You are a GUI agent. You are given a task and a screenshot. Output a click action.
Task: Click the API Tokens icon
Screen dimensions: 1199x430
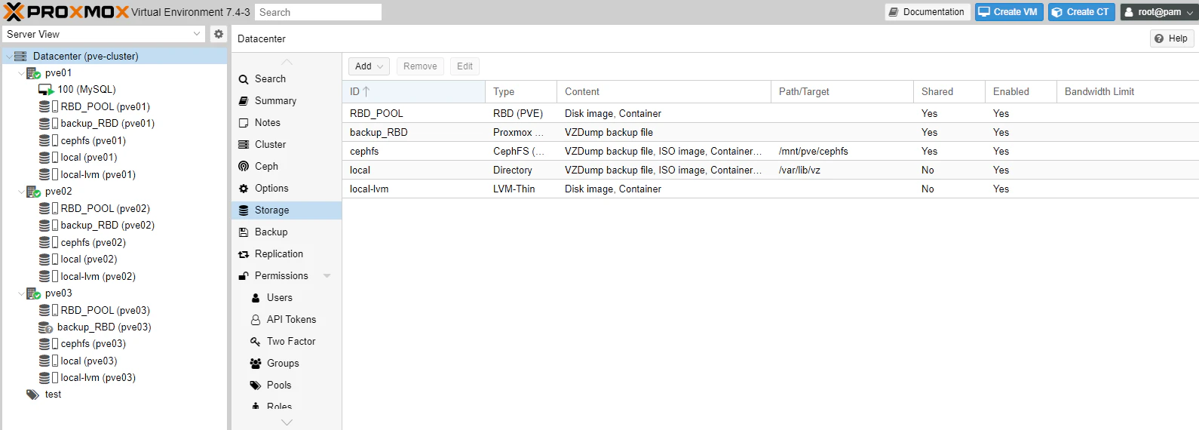pos(256,320)
